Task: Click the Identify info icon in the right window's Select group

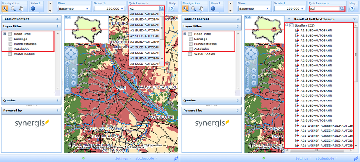Action: [213, 8]
